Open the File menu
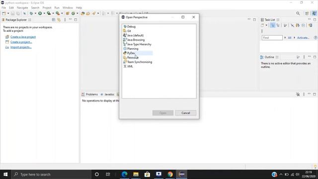The image size is (318, 179). (x=3, y=8)
